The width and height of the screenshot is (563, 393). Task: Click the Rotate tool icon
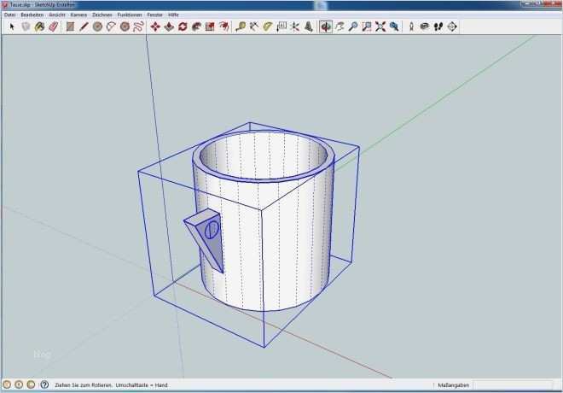pyautogui.click(x=182, y=26)
